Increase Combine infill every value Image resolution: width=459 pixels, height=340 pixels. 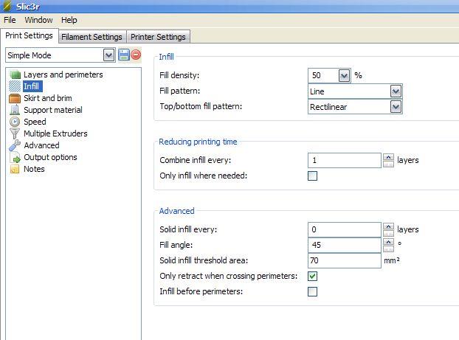[388, 157]
